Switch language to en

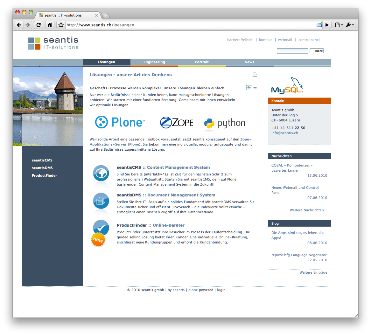[x=255, y=87]
